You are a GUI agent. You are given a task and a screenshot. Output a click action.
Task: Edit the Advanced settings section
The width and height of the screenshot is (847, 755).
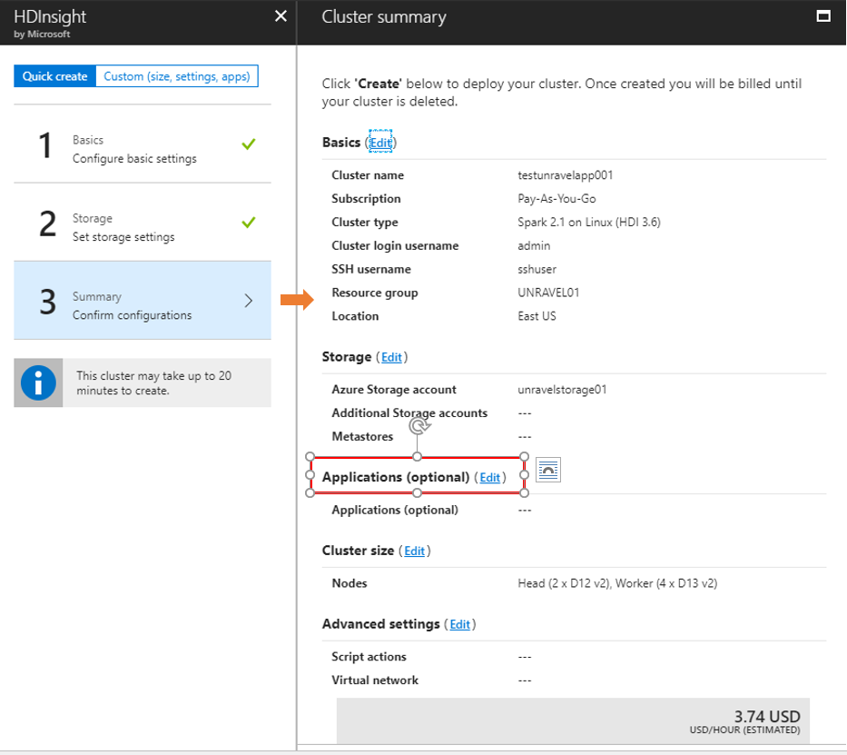pos(459,624)
